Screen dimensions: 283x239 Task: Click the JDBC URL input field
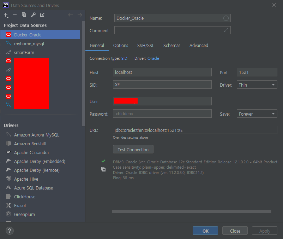(x=195, y=130)
